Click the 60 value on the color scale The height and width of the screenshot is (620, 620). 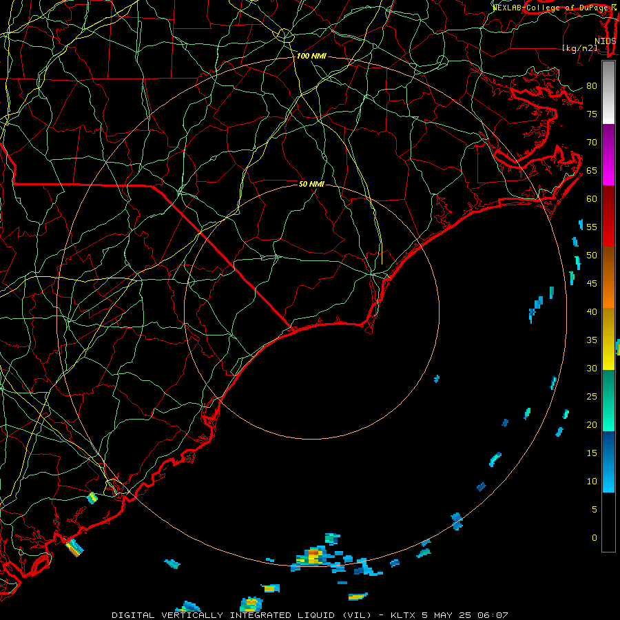[592, 199]
